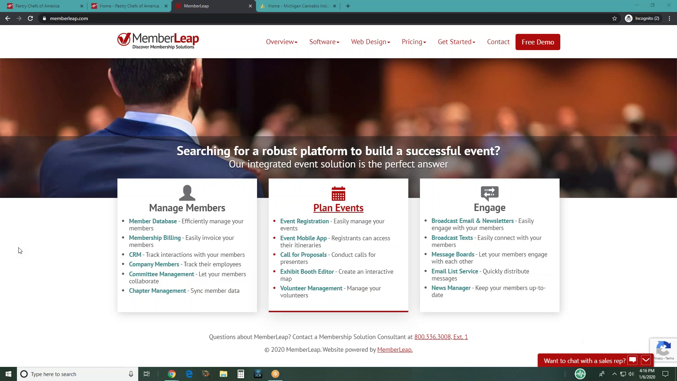The height and width of the screenshot is (381, 677).
Task: Expand the Software dropdown menu
Action: 324,42
